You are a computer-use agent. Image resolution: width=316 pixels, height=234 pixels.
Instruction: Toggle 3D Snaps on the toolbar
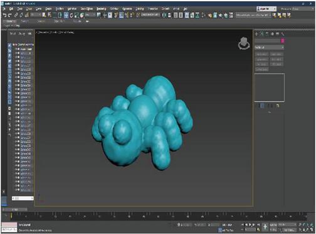coord(115,15)
